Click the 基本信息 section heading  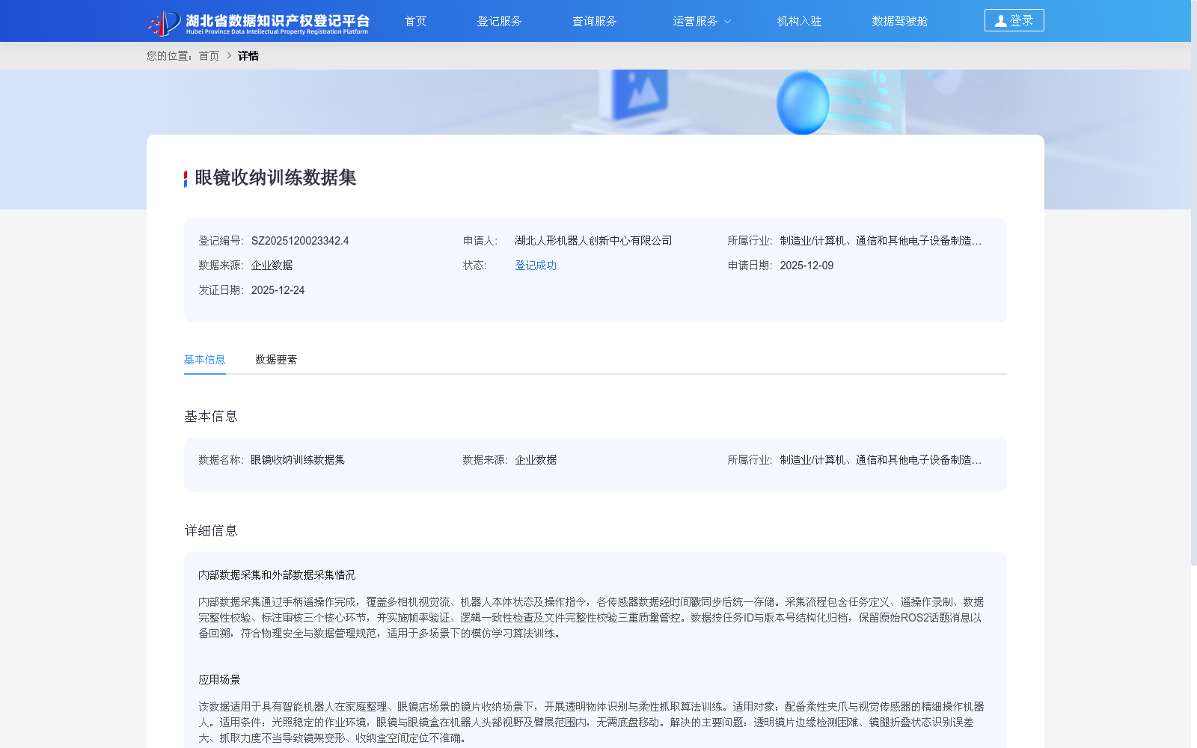point(211,416)
